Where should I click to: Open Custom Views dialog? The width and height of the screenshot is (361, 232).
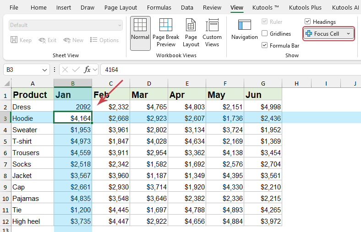212,25
